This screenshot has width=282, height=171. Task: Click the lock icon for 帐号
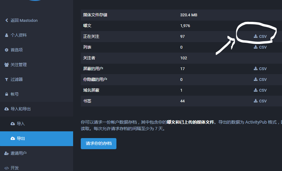[6, 94]
